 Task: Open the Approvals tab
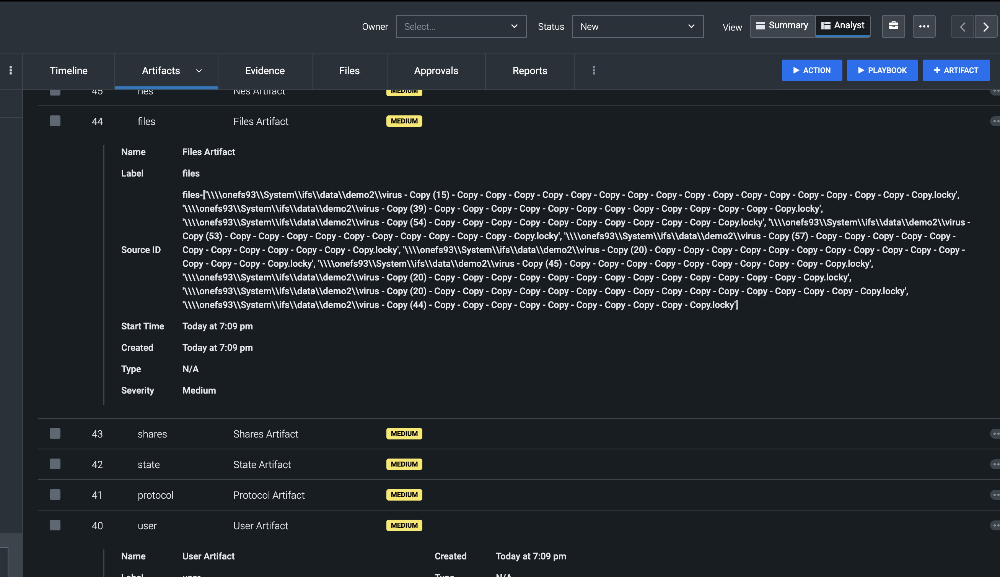point(436,71)
